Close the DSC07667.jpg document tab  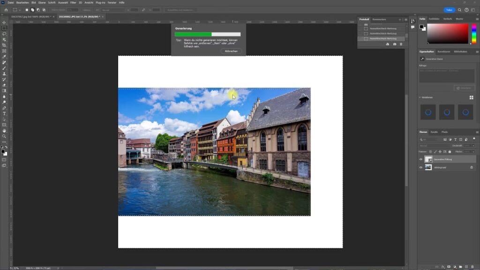tap(53, 16)
